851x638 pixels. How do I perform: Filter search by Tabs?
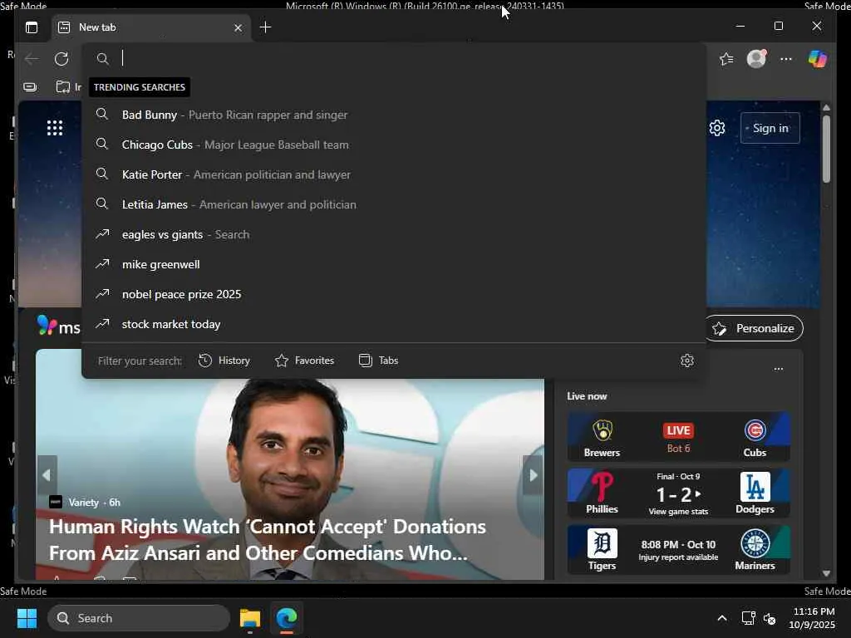tap(379, 361)
